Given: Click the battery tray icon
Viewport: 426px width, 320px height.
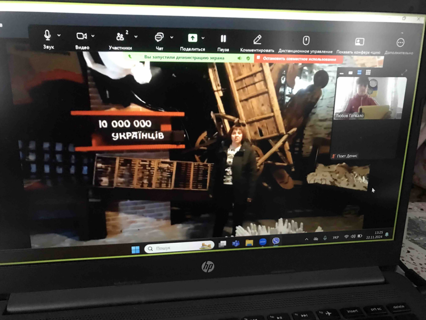Looking at the screenshot, I should [360, 236].
